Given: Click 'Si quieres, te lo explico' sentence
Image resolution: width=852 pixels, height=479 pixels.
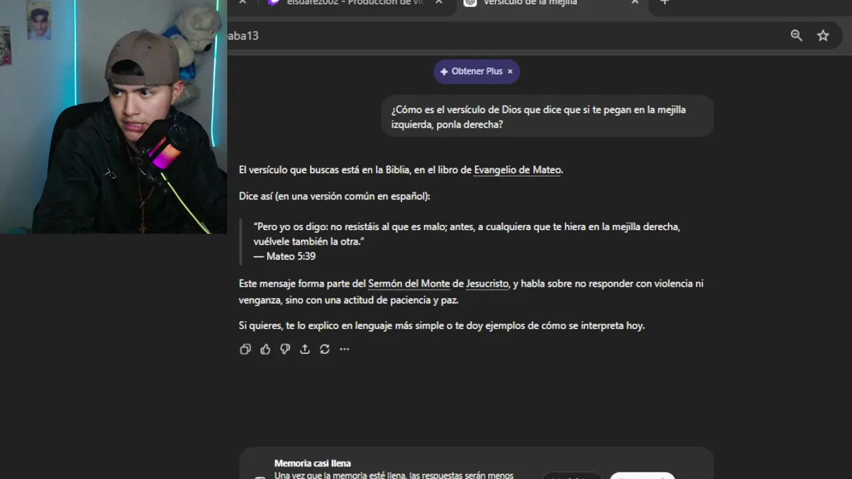Looking at the screenshot, I should 441,326.
